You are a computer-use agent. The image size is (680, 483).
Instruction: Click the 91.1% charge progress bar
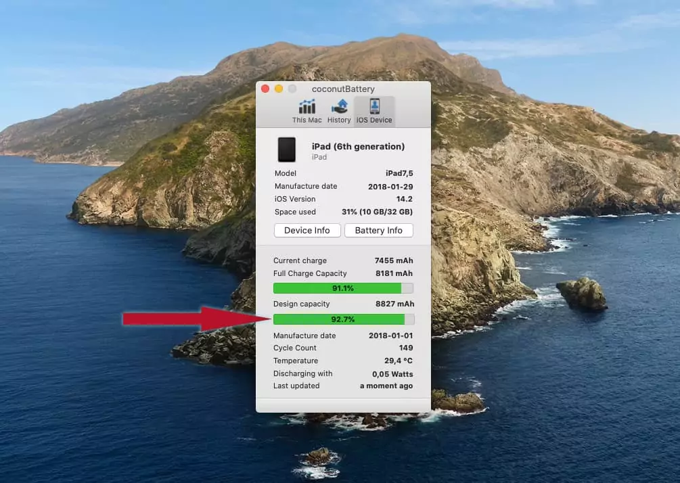[x=343, y=288]
